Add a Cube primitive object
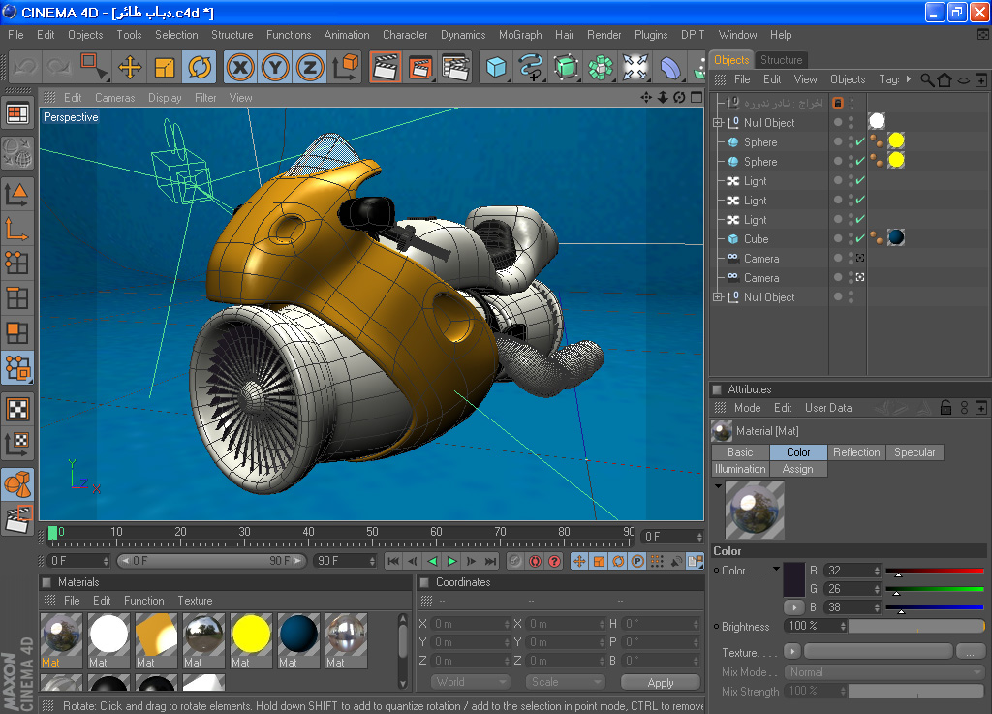This screenshot has height=714, width=992. tap(496, 67)
